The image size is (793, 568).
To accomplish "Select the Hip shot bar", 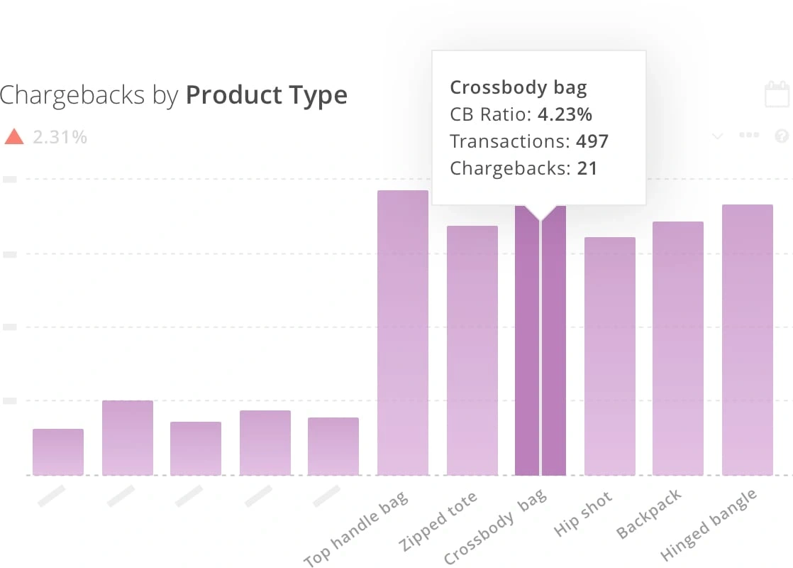I will tap(610, 356).
